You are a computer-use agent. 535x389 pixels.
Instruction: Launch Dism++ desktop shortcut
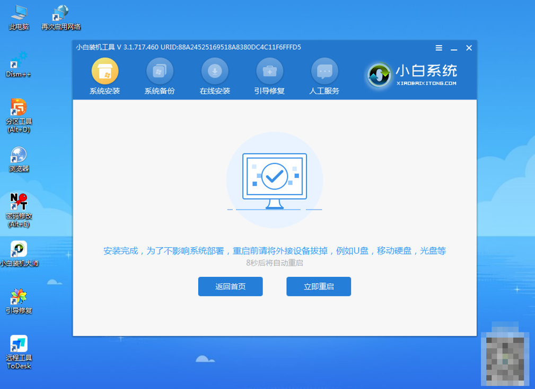[x=19, y=65]
